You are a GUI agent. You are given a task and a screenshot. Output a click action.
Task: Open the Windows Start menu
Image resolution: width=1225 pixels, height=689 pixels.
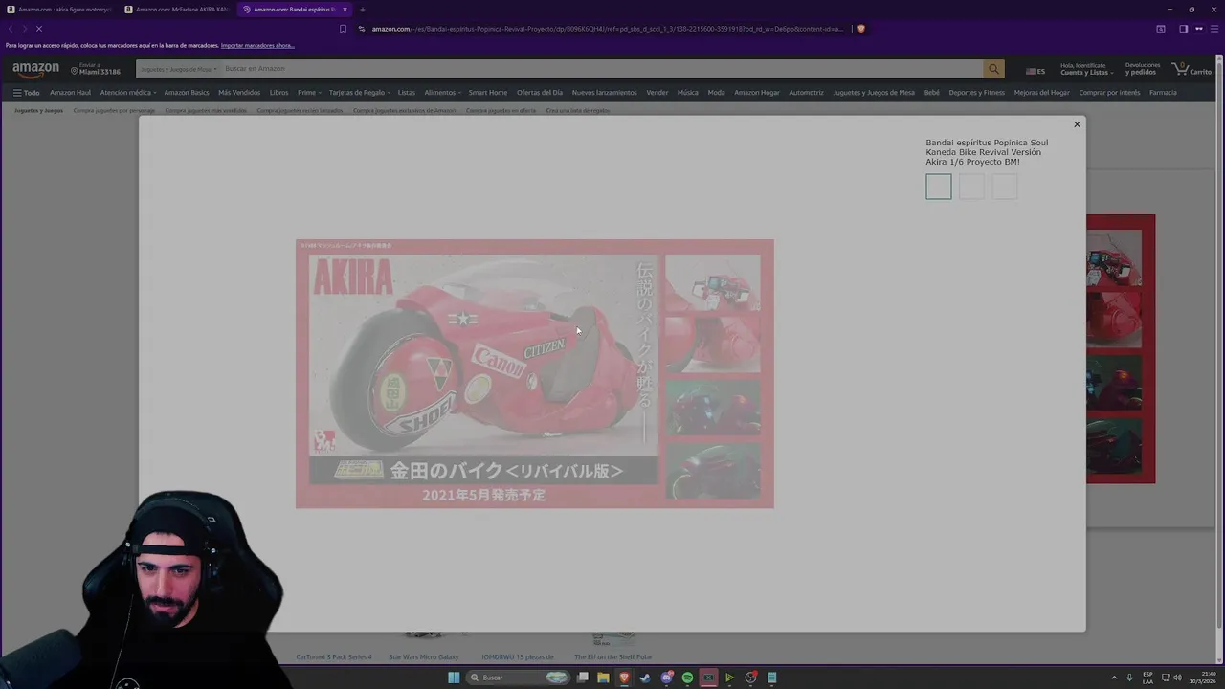click(454, 678)
